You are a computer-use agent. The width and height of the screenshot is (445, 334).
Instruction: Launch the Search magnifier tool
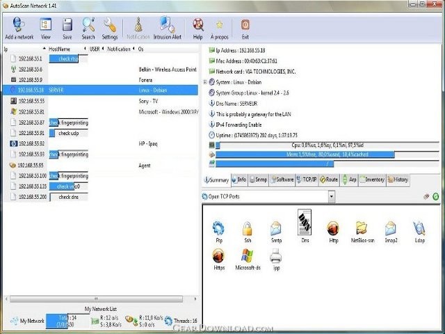tap(88, 29)
